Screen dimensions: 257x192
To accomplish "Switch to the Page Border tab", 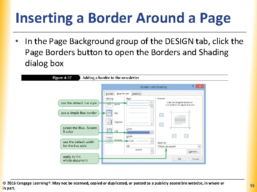I will 123,94.
